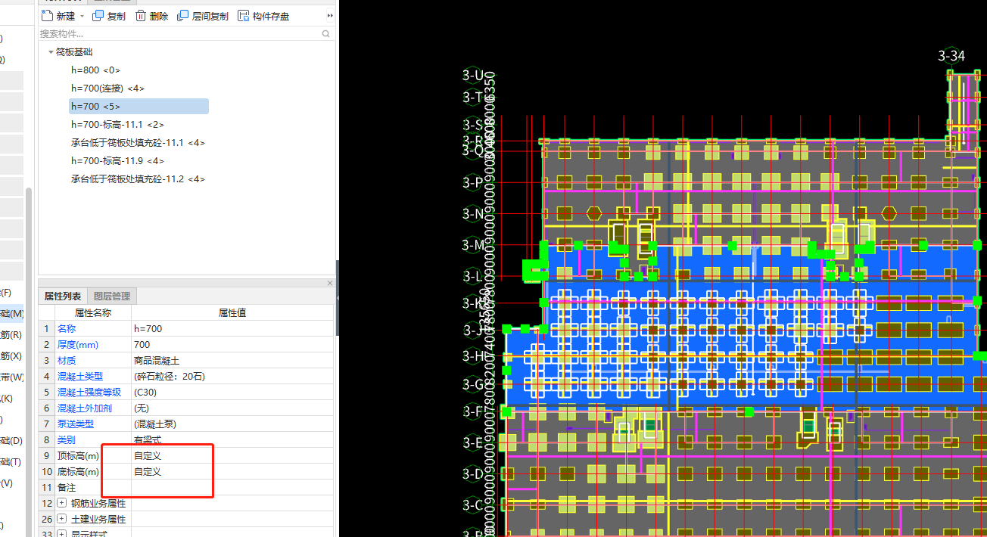This screenshot has width=987, height=537.
Task: Select the highlighted h=700 <5> component
Action: pos(139,107)
